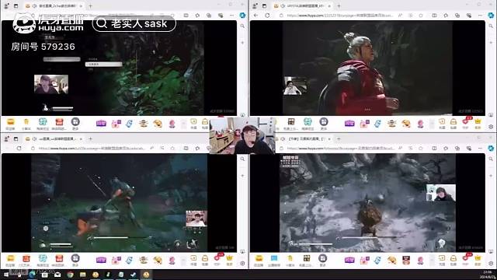
Task: Select the Huya stream tab in the bottom-left window
Action: coord(54,139)
